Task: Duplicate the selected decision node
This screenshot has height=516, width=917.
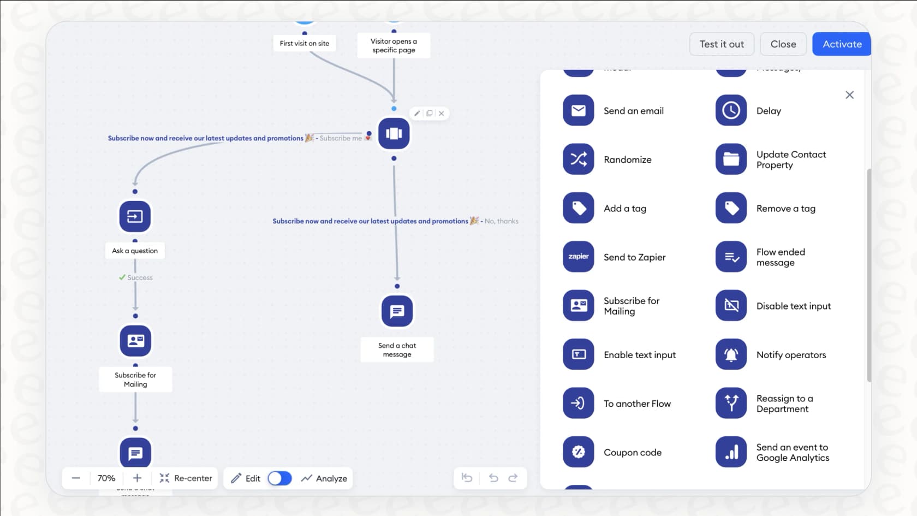Action: (x=430, y=114)
